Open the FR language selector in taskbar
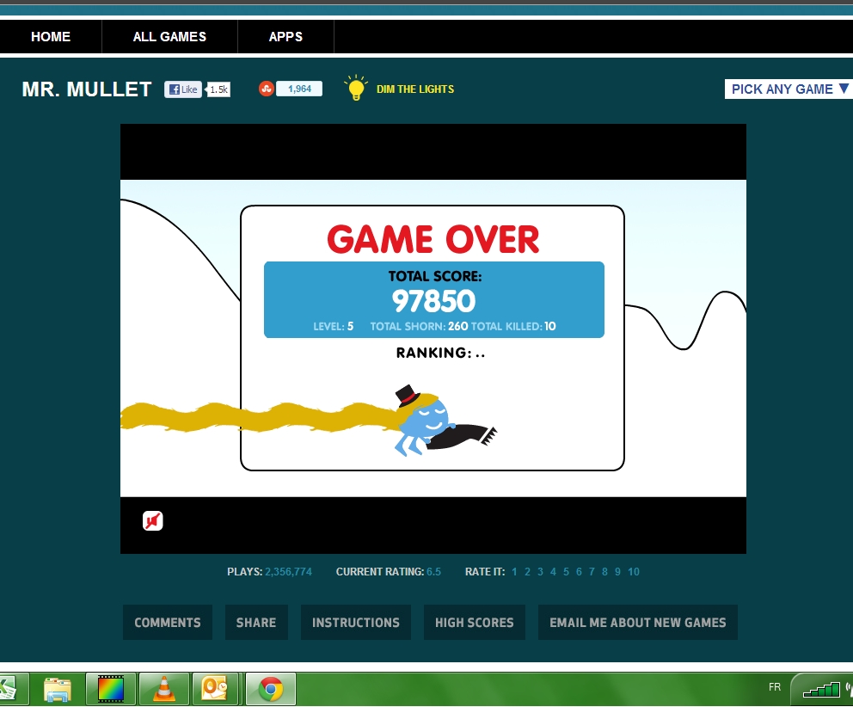Screen dimensions: 853x707 coord(775,687)
